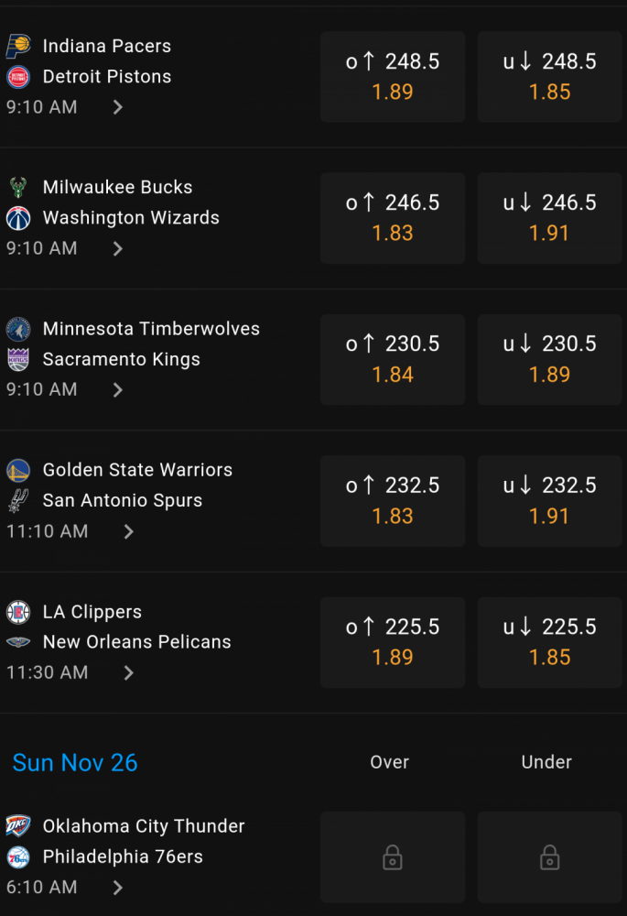Choose under 225.5 at odds 1.85
This screenshot has height=916, width=627.
point(549,642)
